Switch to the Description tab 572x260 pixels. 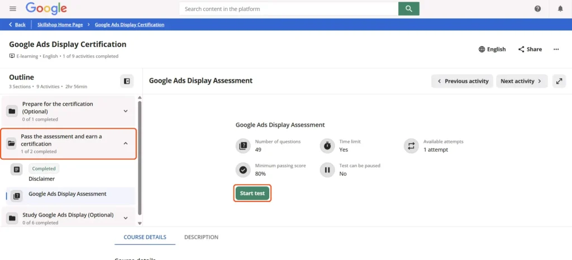201,237
